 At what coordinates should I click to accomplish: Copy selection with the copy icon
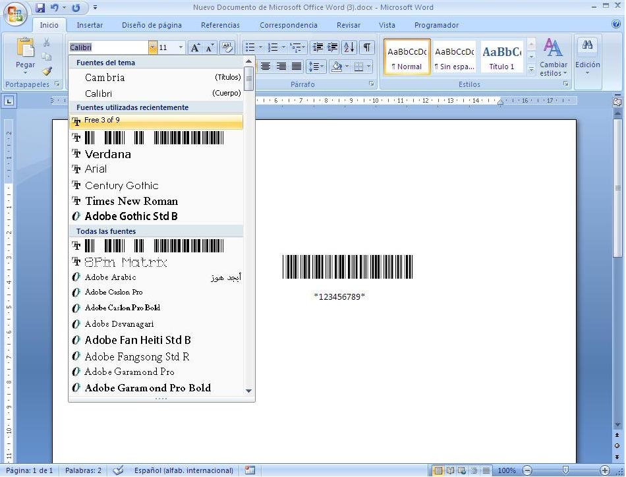(x=47, y=56)
